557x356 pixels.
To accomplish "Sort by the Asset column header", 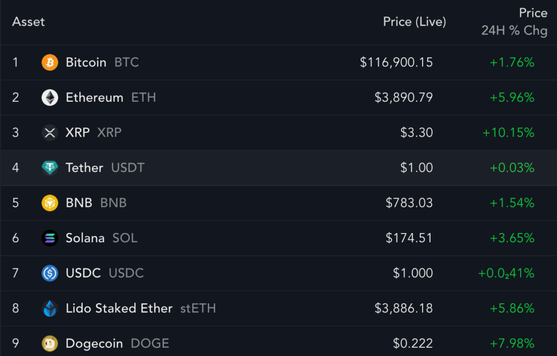I will 28,22.
